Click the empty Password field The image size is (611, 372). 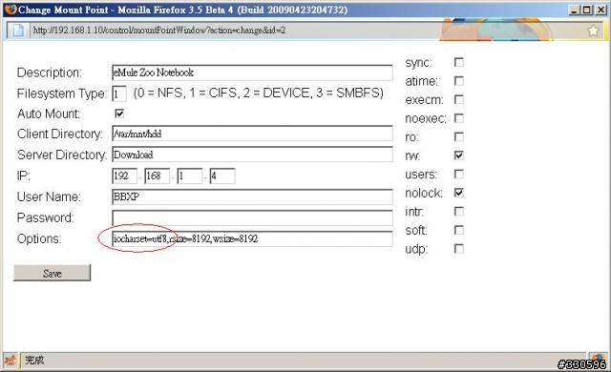click(252, 217)
